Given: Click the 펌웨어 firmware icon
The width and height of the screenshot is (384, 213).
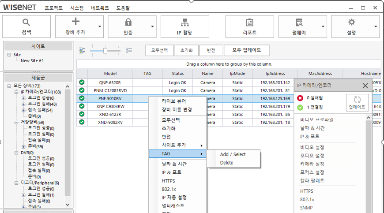Looking at the screenshot, I should point(299,22).
